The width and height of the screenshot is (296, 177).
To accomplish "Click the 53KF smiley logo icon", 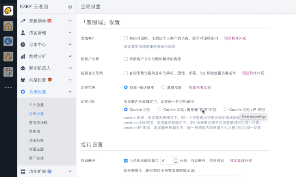I will coord(8,11).
